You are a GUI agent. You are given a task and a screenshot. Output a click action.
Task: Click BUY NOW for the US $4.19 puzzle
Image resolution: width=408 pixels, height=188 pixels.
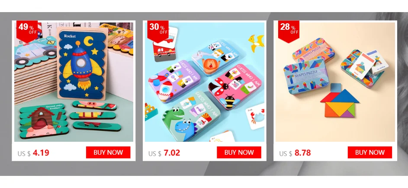pos(108,153)
